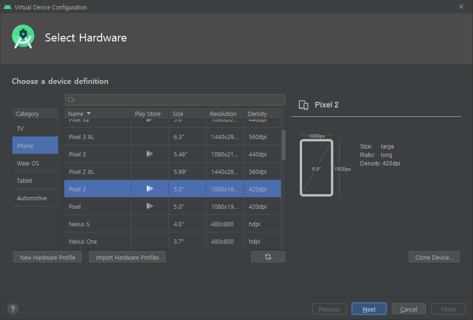Open the help question mark icon
The width and height of the screenshot is (473, 320).
13,309
